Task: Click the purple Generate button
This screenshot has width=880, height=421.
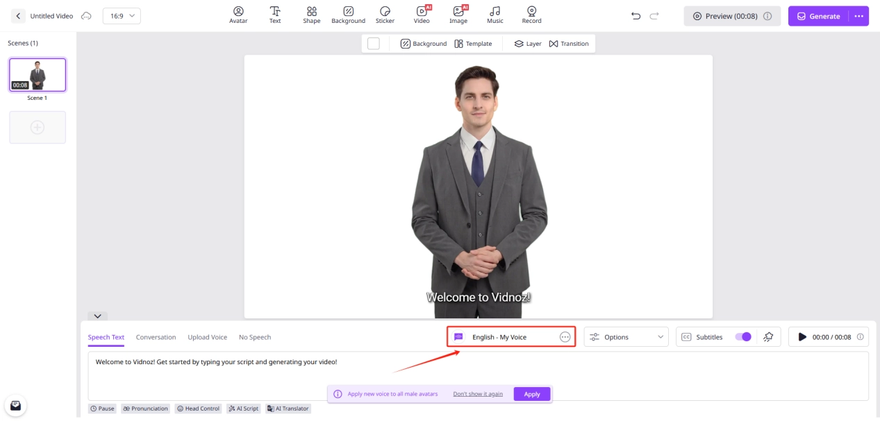Action: (818, 16)
